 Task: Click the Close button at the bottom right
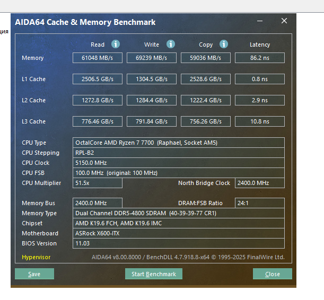(272, 274)
